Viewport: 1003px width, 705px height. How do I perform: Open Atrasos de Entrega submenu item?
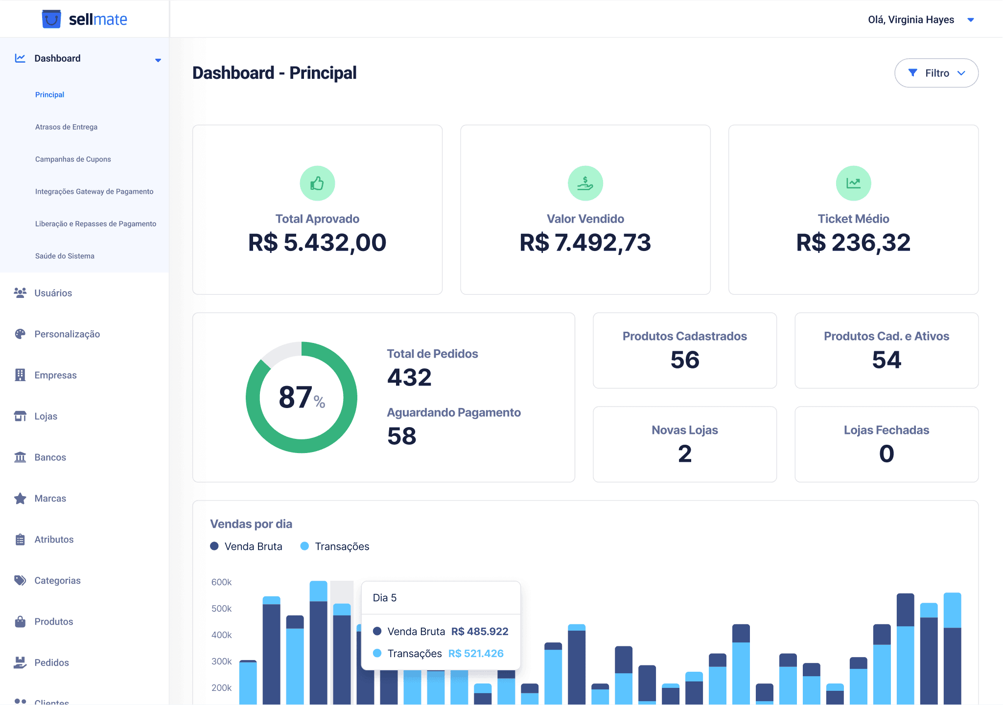coord(66,127)
